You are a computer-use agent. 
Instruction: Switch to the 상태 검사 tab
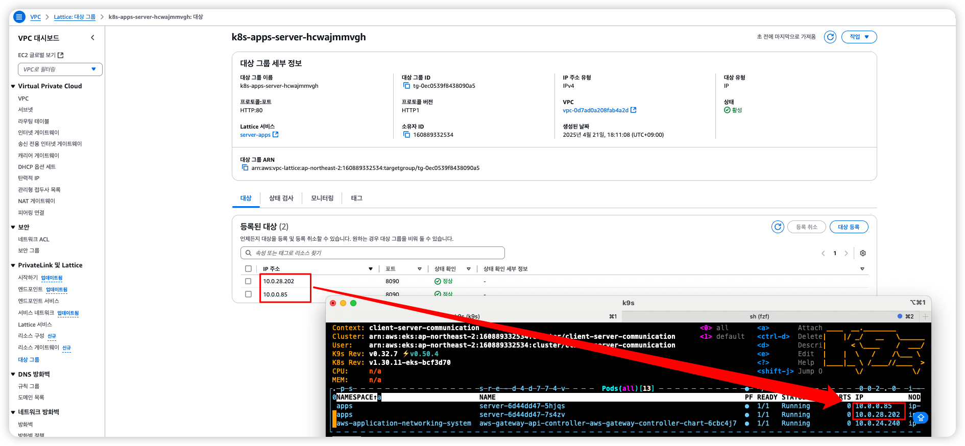pyautogui.click(x=281, y=198)
